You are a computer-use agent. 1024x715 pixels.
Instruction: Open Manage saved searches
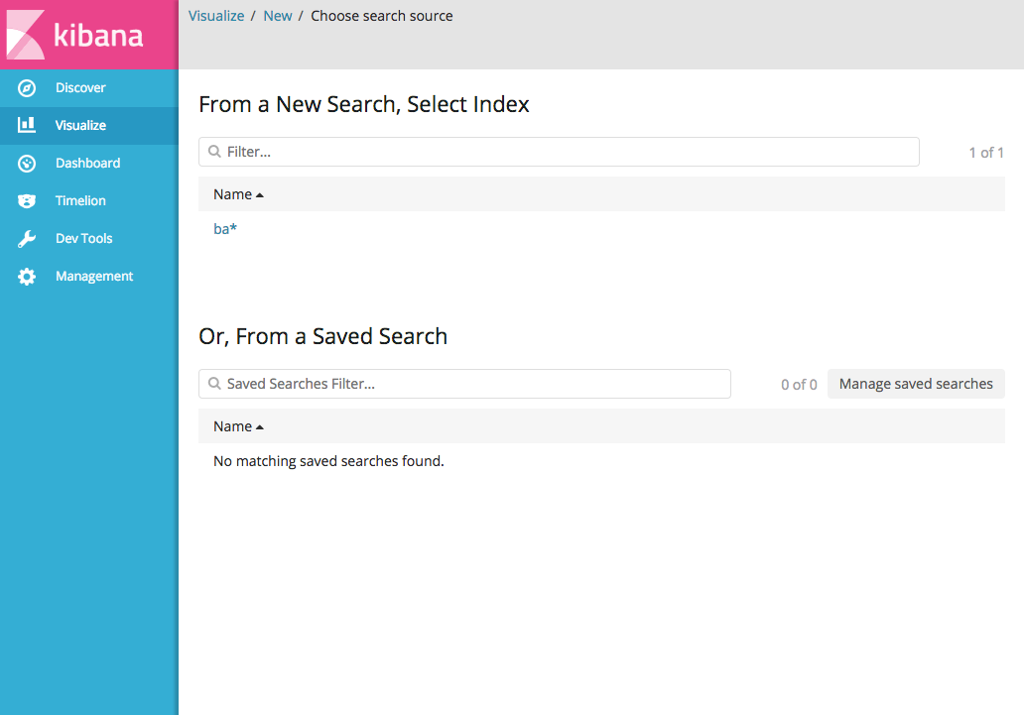click(x=916, y=384)
